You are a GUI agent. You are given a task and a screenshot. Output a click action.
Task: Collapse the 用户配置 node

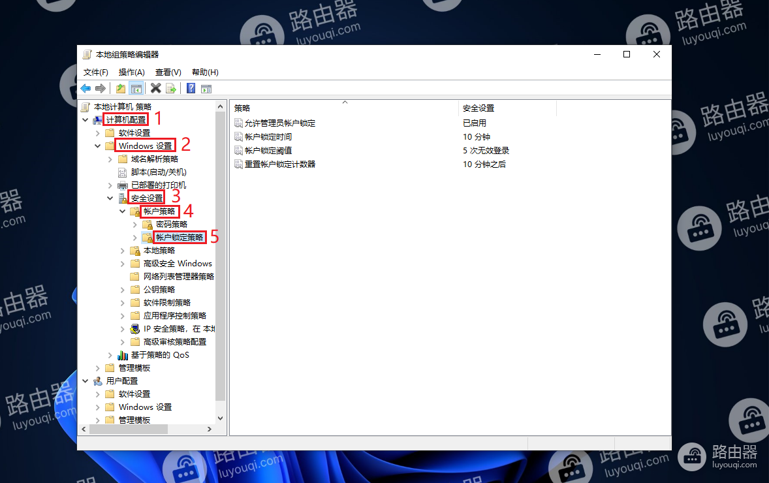(86, 381)
